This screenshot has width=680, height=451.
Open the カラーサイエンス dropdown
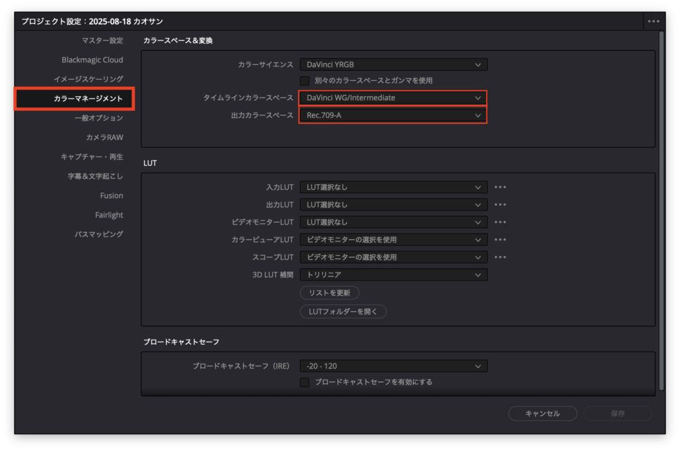[393, 64]
